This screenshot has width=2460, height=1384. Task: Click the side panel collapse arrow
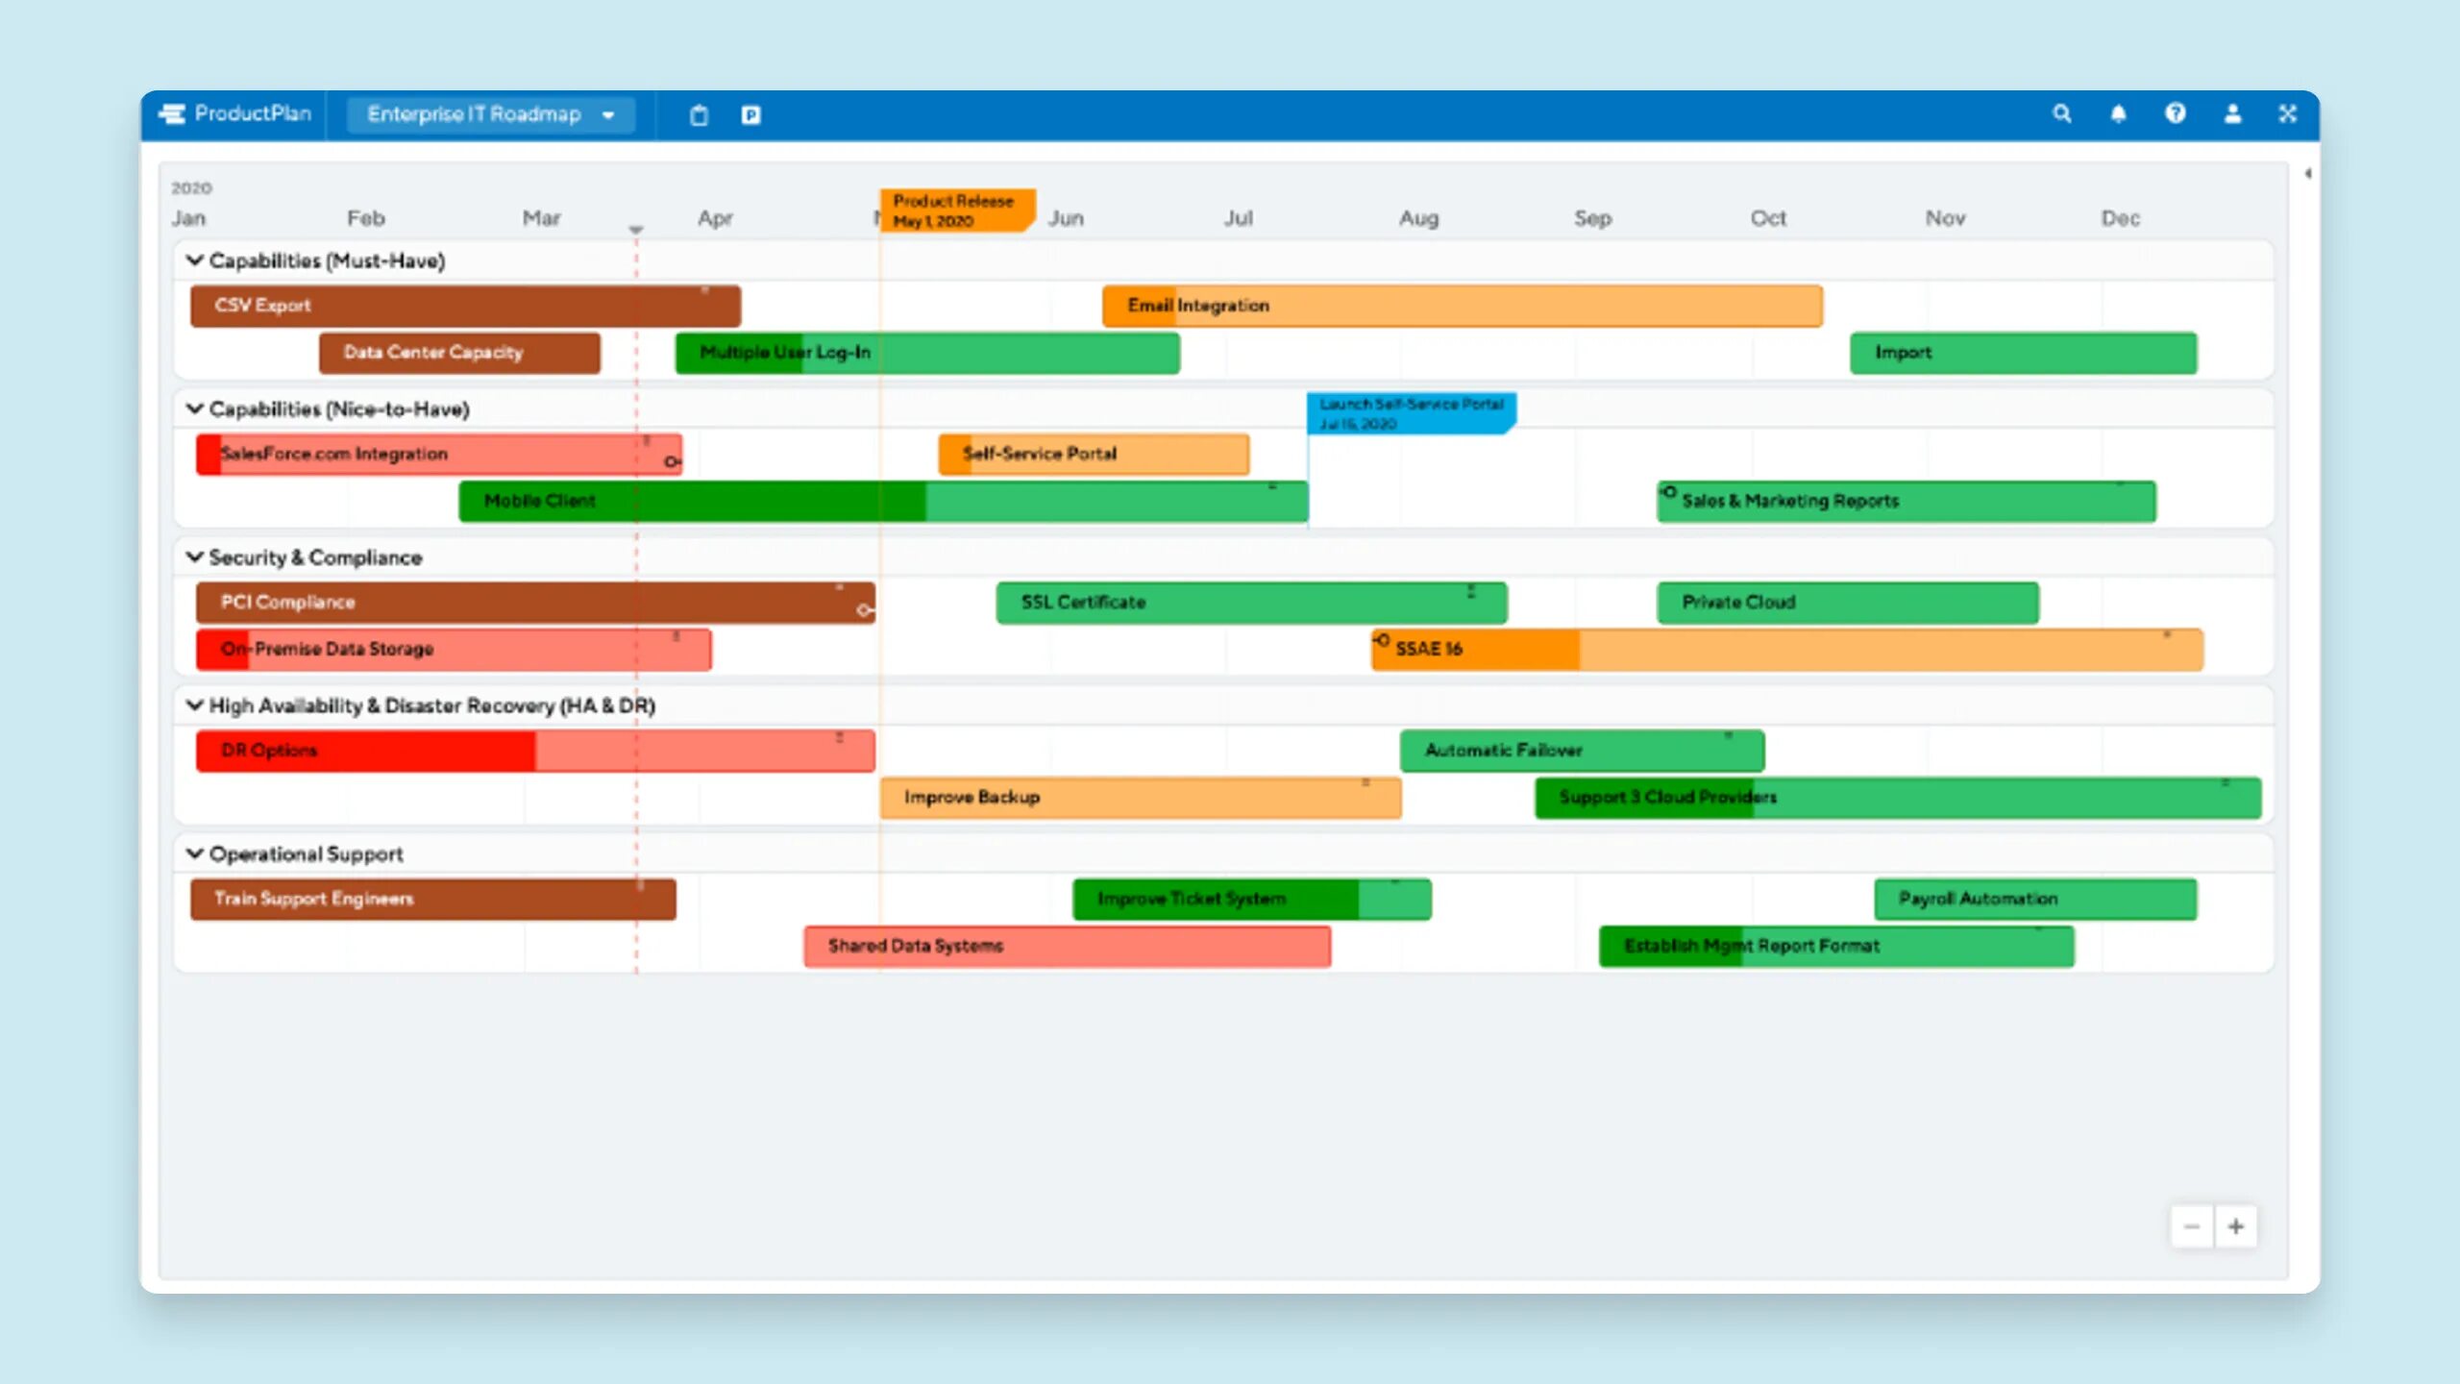[x=2307, y=174]
